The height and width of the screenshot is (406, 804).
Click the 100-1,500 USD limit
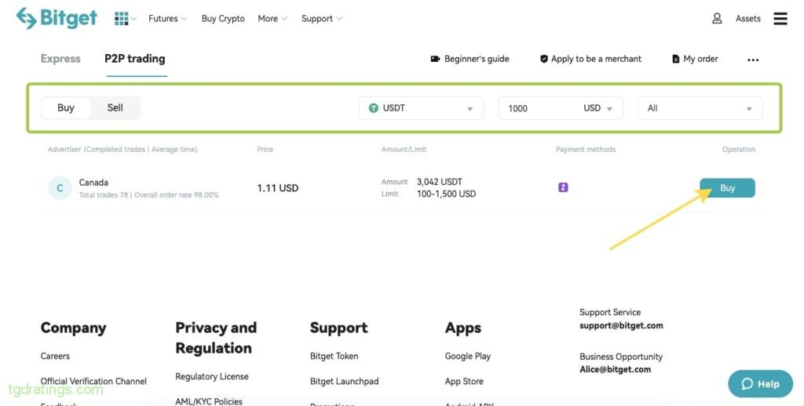446,194
